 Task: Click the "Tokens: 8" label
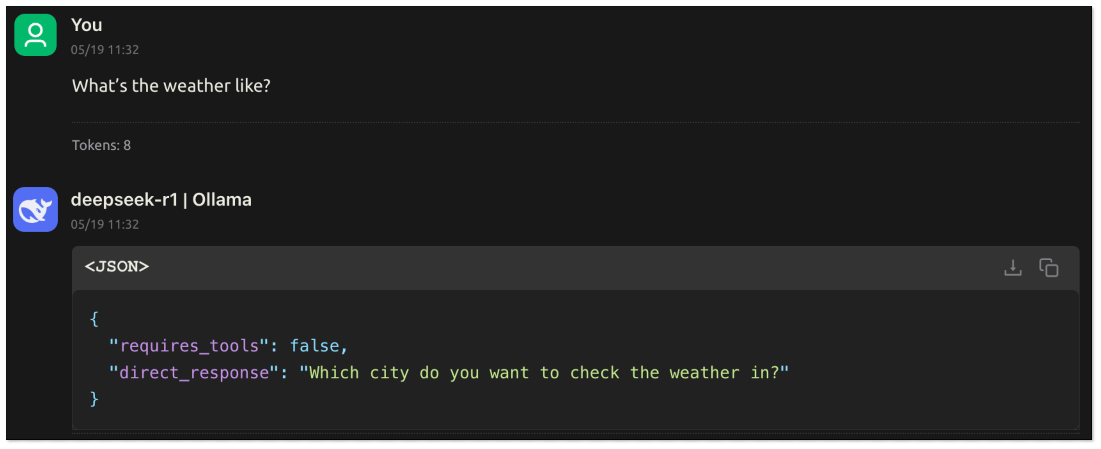[x=101, y=146]
